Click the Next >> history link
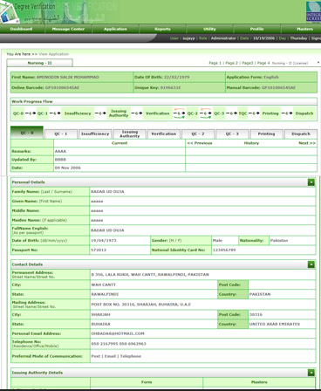The height and width of the screenshot is (391, 321). (x=307, y=143)
